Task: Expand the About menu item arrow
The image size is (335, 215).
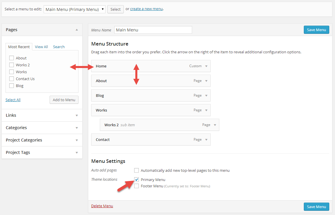Action: tap(206, 81)
